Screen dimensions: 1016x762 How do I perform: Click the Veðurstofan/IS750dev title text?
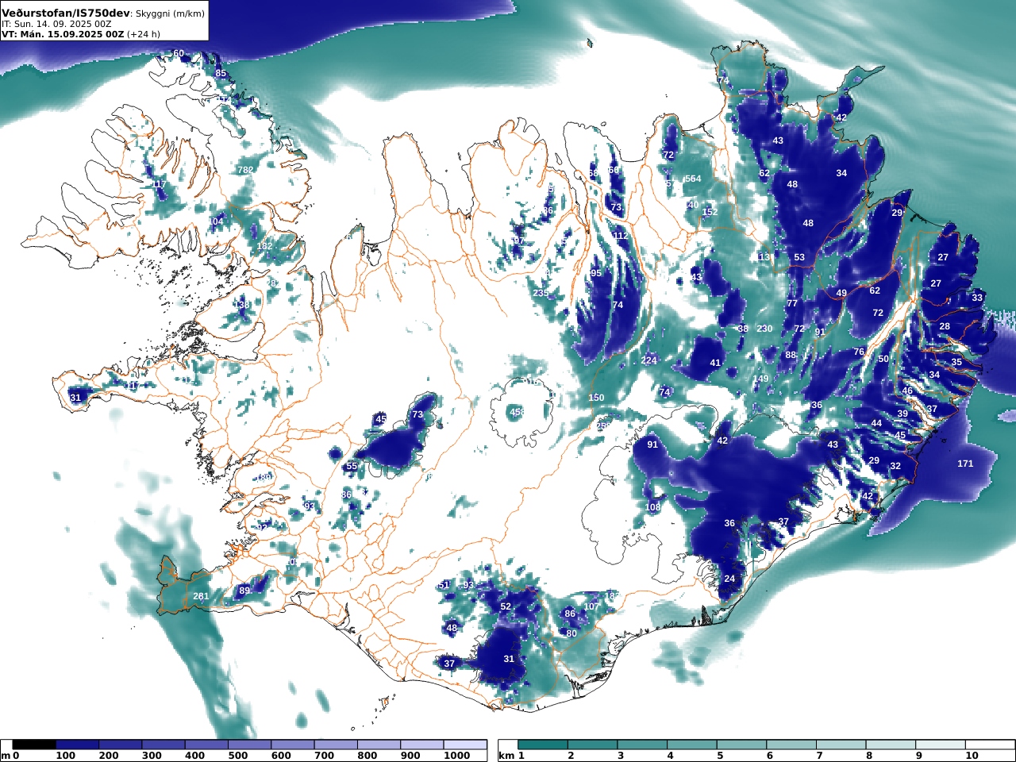click(65, 13)
